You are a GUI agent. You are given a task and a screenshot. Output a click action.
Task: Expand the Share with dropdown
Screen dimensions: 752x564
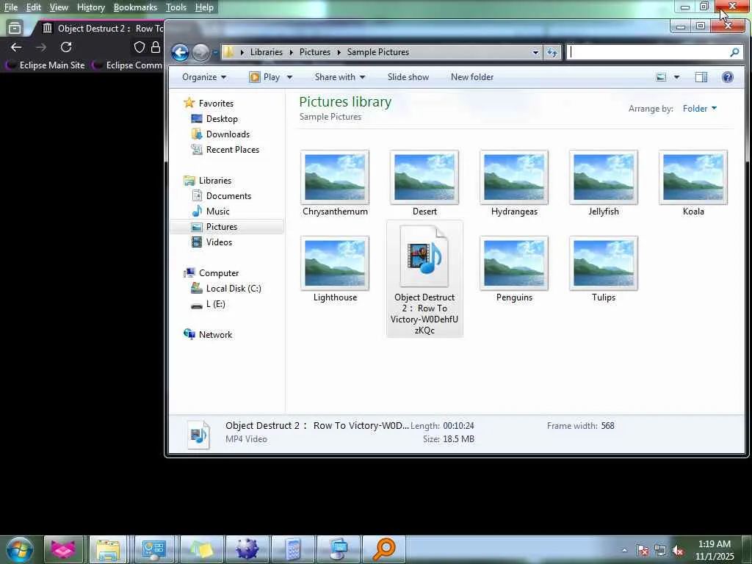(339, 77)
